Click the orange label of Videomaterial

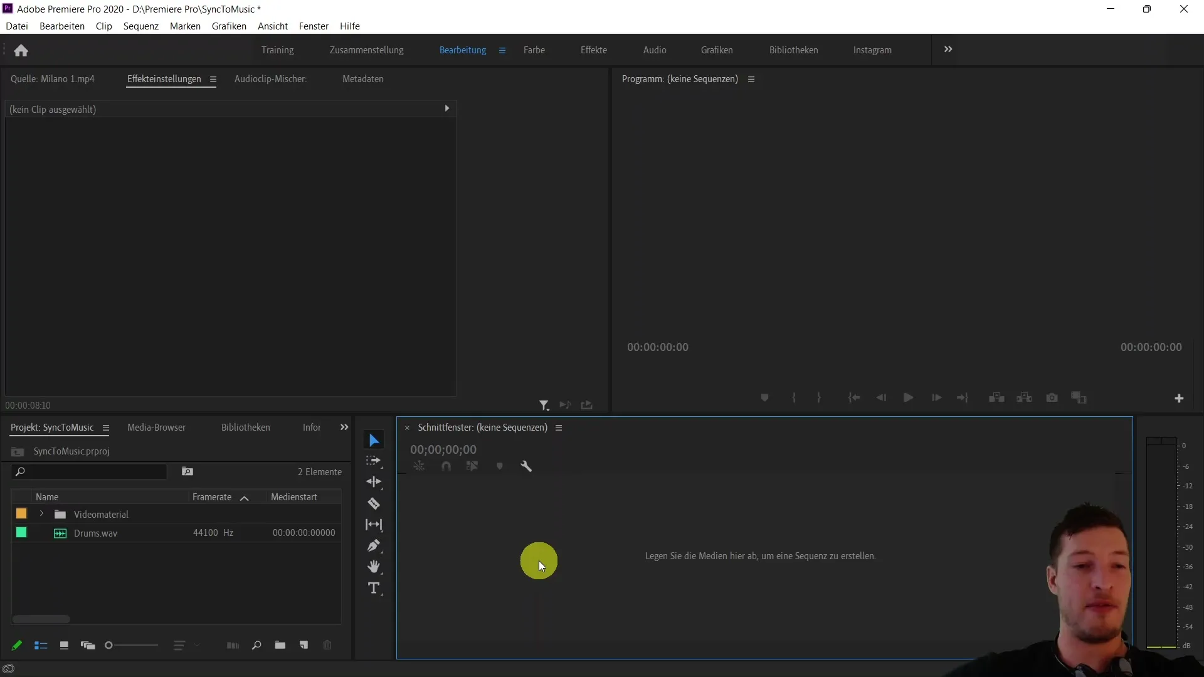click(x=21, y=513)
